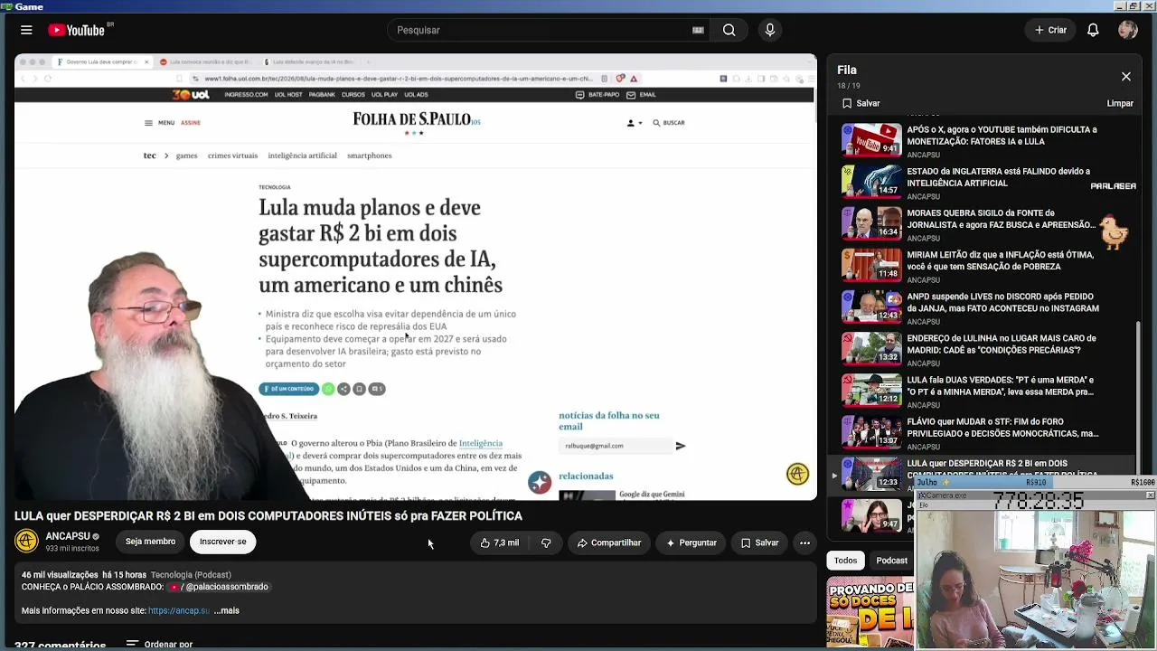Screen dimensions: 1157x651
Task: Dislike the video with thumbs-down
Action: point(546,542)
